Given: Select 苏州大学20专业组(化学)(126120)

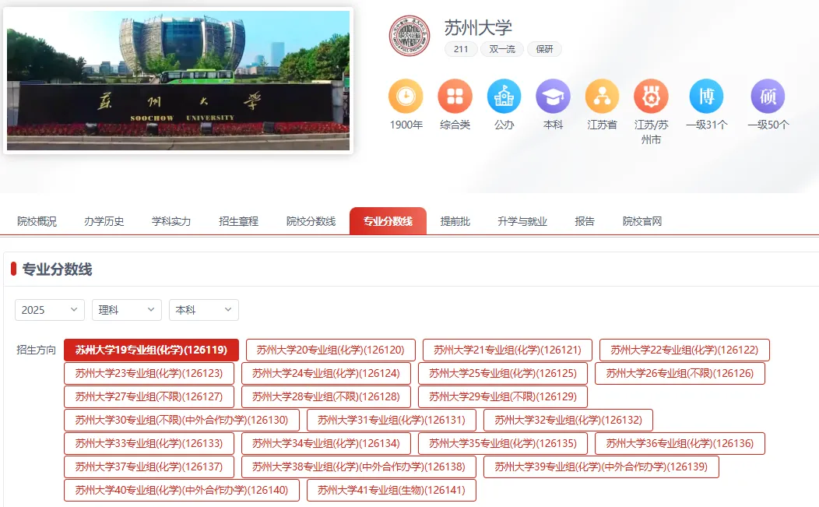Looking at the screenshot, I should click(x=331, y=350).
